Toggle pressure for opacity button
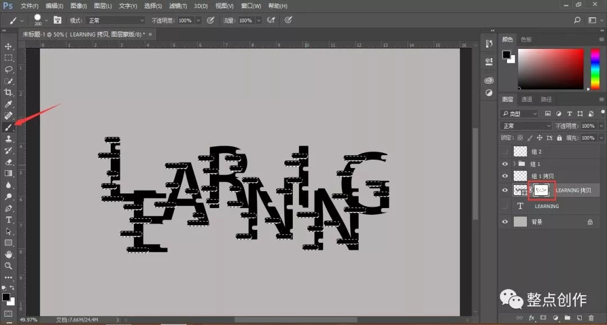Screen dimensions: 607x325 pyautogui.click(x=211, y=20)
